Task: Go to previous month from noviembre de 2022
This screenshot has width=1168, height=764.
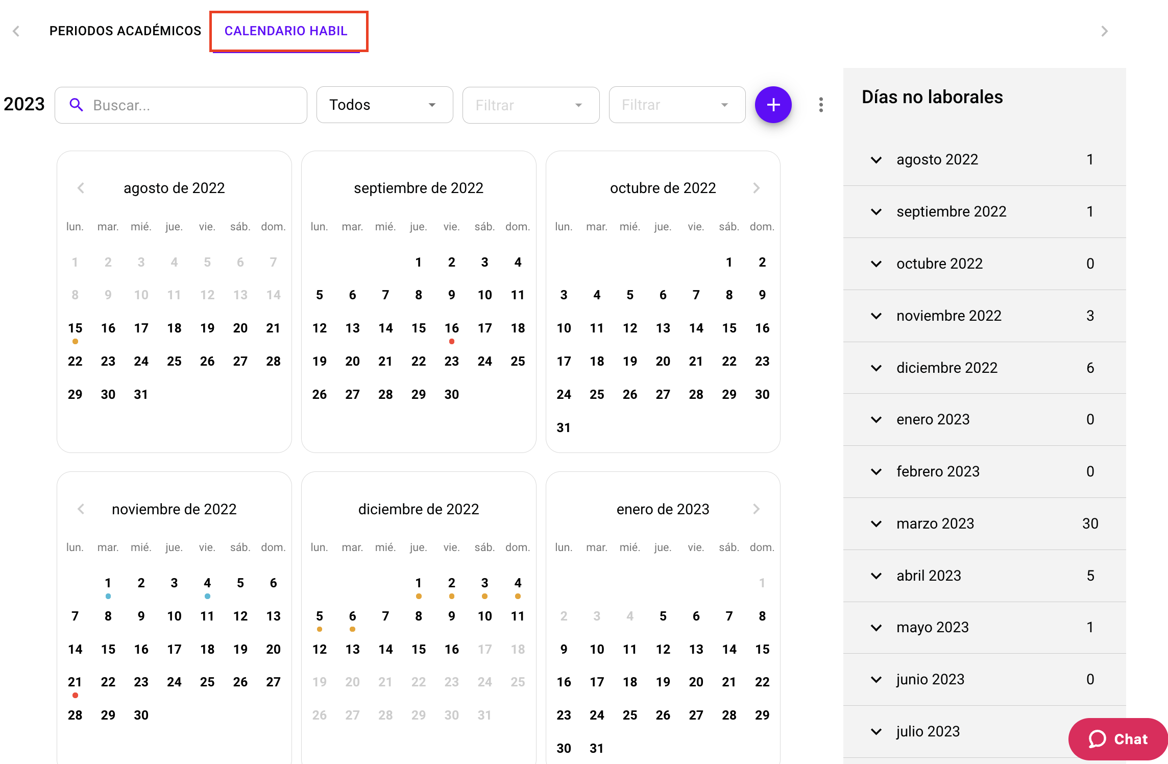Action: (x=81, y=509)
